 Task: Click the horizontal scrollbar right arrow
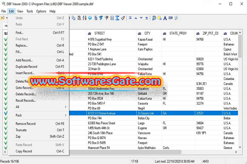point(236,152)
